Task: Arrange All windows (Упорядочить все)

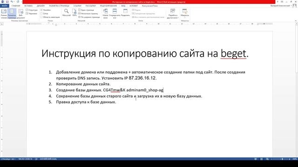Action: pyautogui.click(x=115, y=13)
